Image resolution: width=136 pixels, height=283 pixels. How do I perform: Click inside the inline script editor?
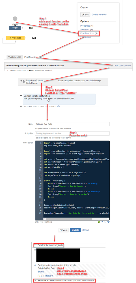click(72, 181)
